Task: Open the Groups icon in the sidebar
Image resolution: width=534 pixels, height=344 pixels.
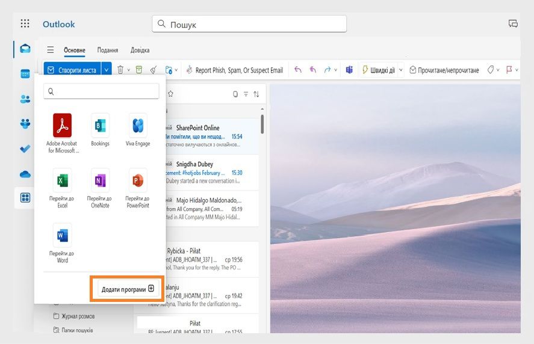Action: coord(25,123)
